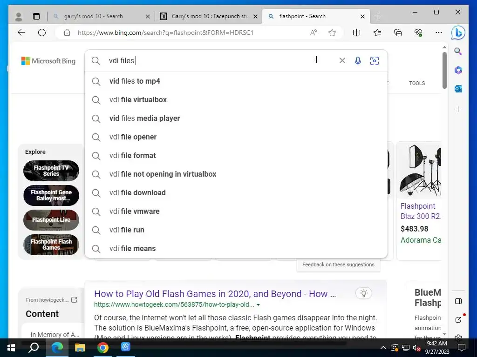Open a new browser tab
The image size is (477, 357).
click(x=378, y=16)
